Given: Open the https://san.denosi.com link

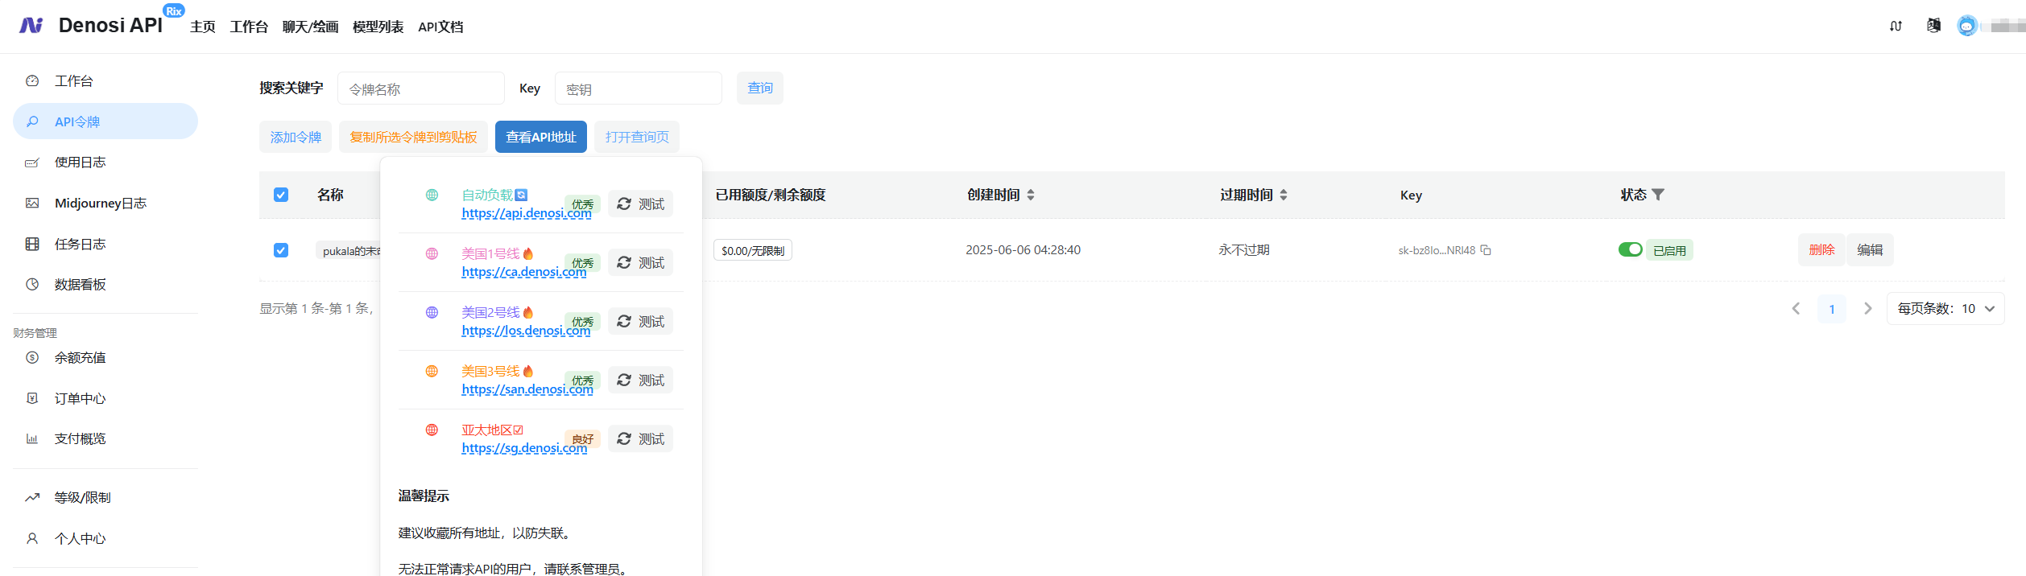Looking at the screenshot, I should (527, 389).
